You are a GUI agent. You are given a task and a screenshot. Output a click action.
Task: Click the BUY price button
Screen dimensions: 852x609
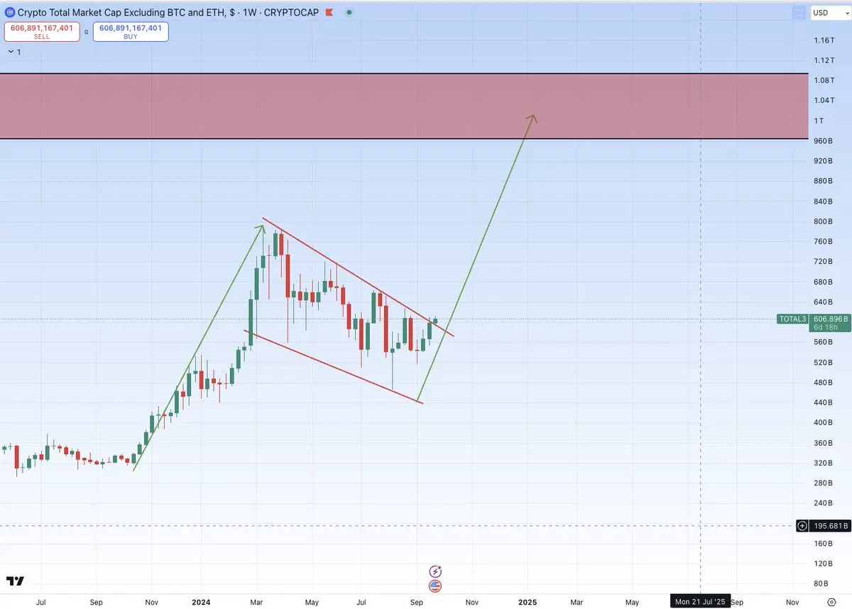pyautogui.click(x=131, y=31)
